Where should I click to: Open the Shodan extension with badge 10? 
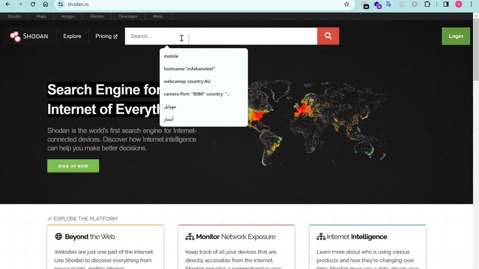point(364,4)
